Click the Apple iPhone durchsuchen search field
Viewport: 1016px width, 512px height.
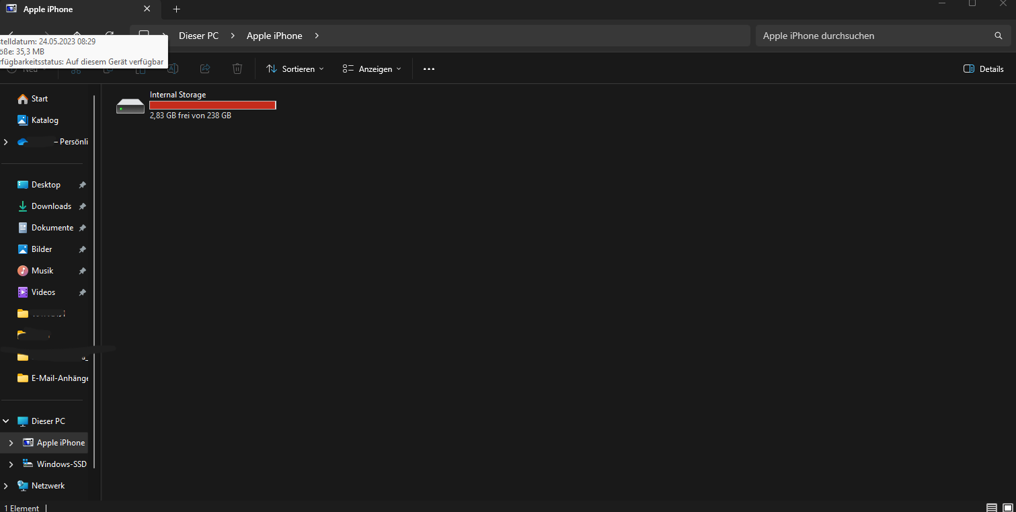[874, 36]
